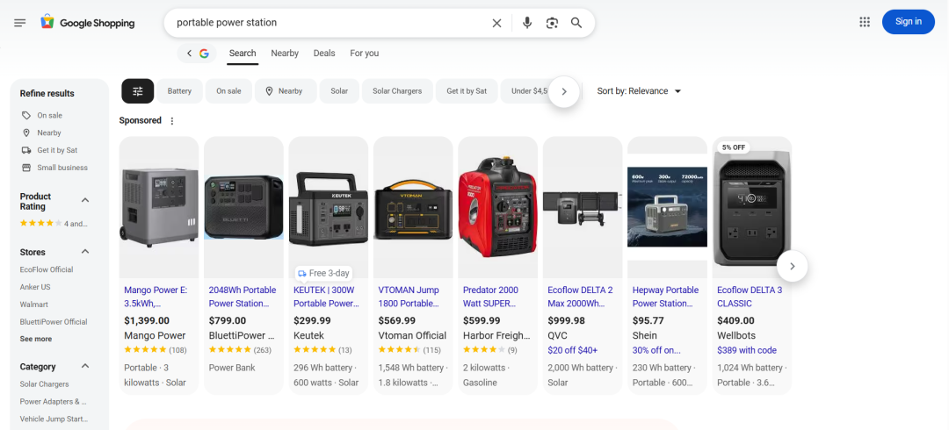Clear the search box text
Screen dimensions: 949x430
496,23
